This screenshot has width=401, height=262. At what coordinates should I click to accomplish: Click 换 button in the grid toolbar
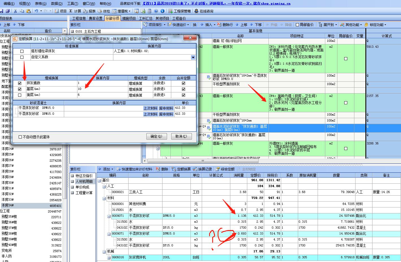[195, 25]
